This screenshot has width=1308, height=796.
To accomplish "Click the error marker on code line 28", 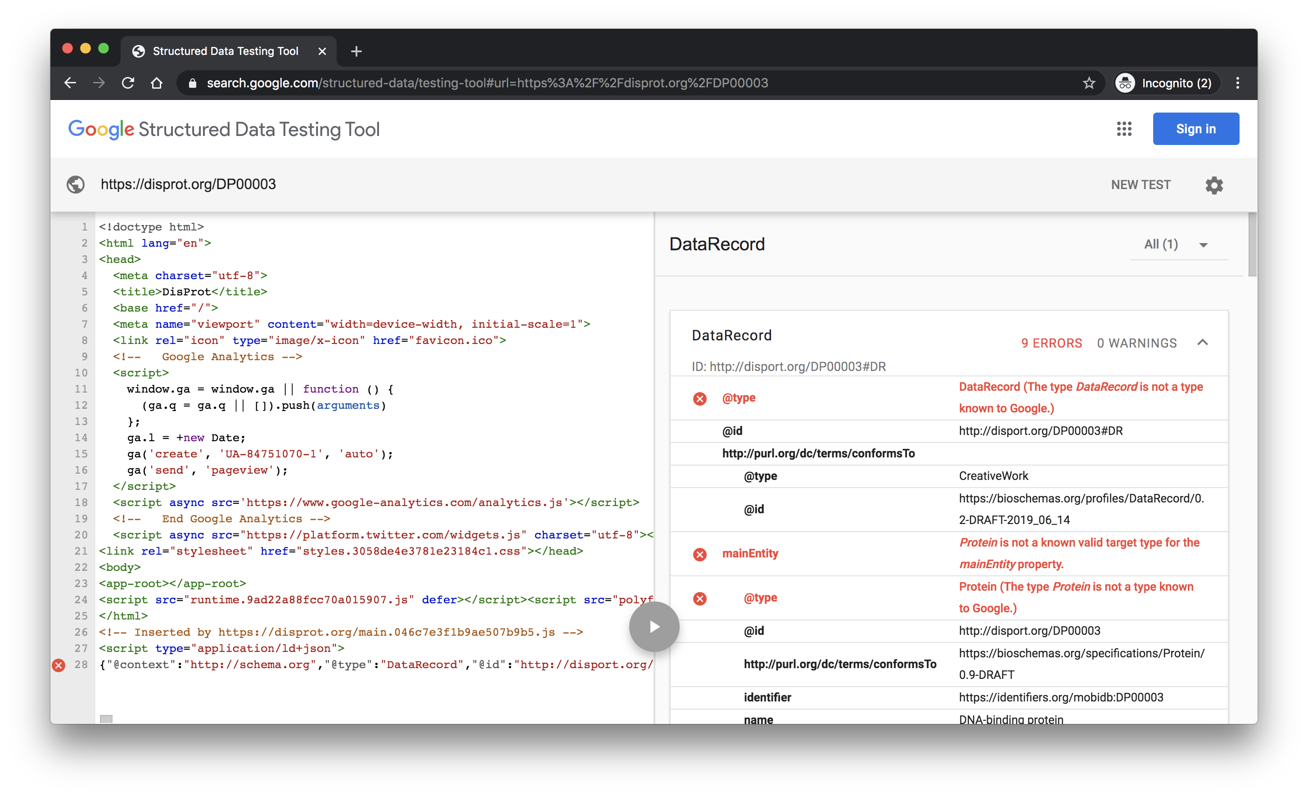I will [x=59, y=665].
